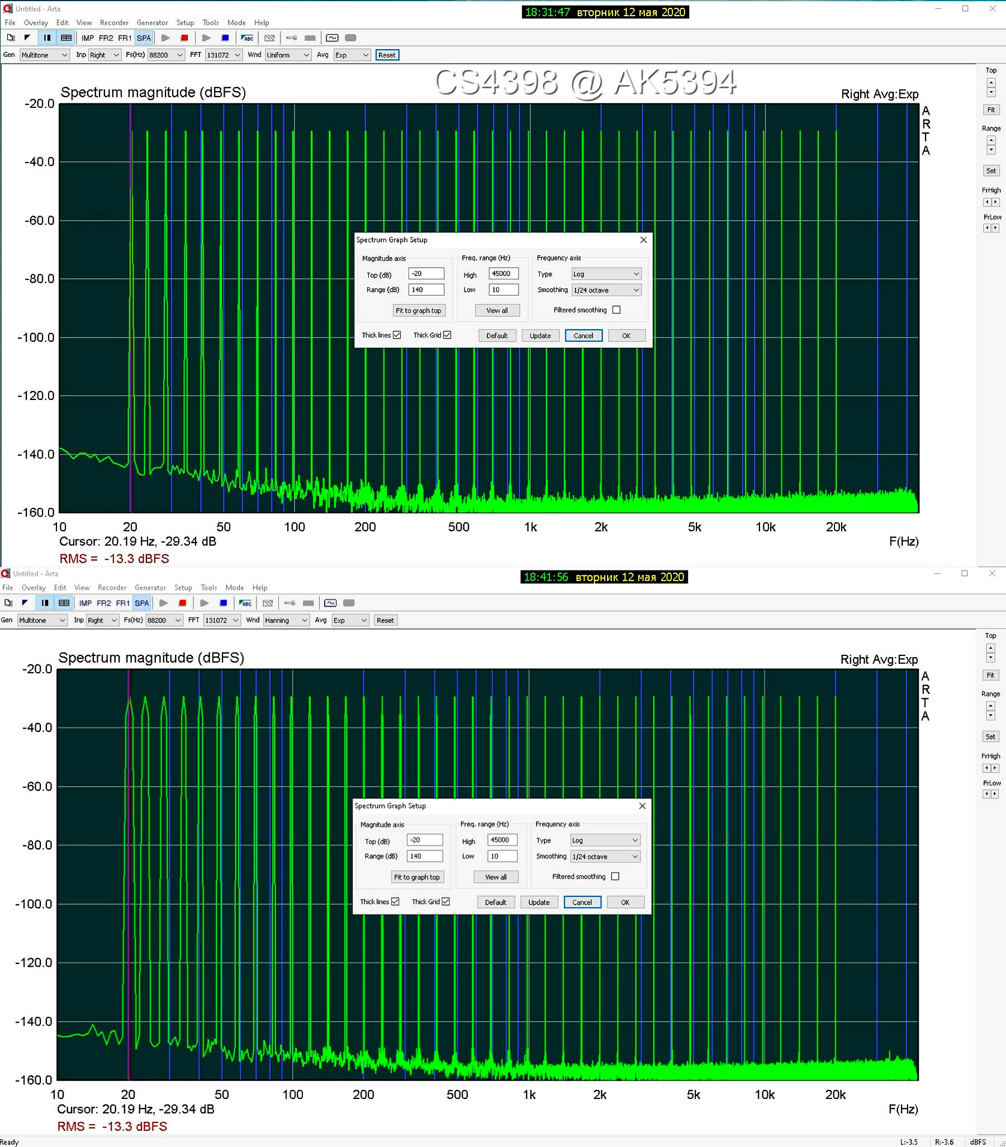Select SPA spectrum mode in lower Arta window
1006x1147 pixels.
(142, 603)
